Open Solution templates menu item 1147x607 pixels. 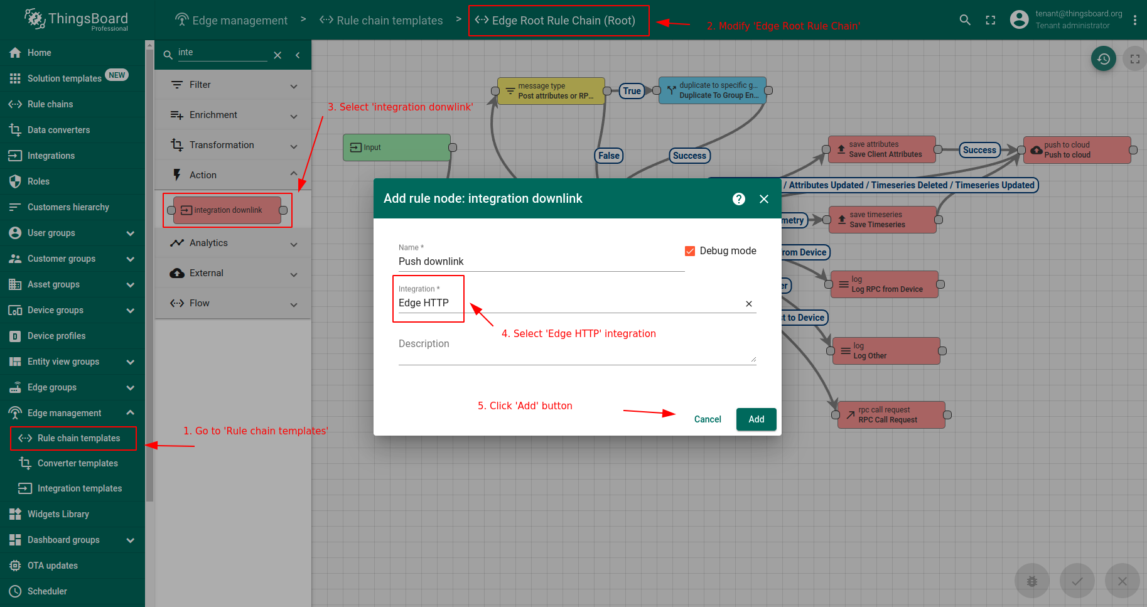point(72,78)
